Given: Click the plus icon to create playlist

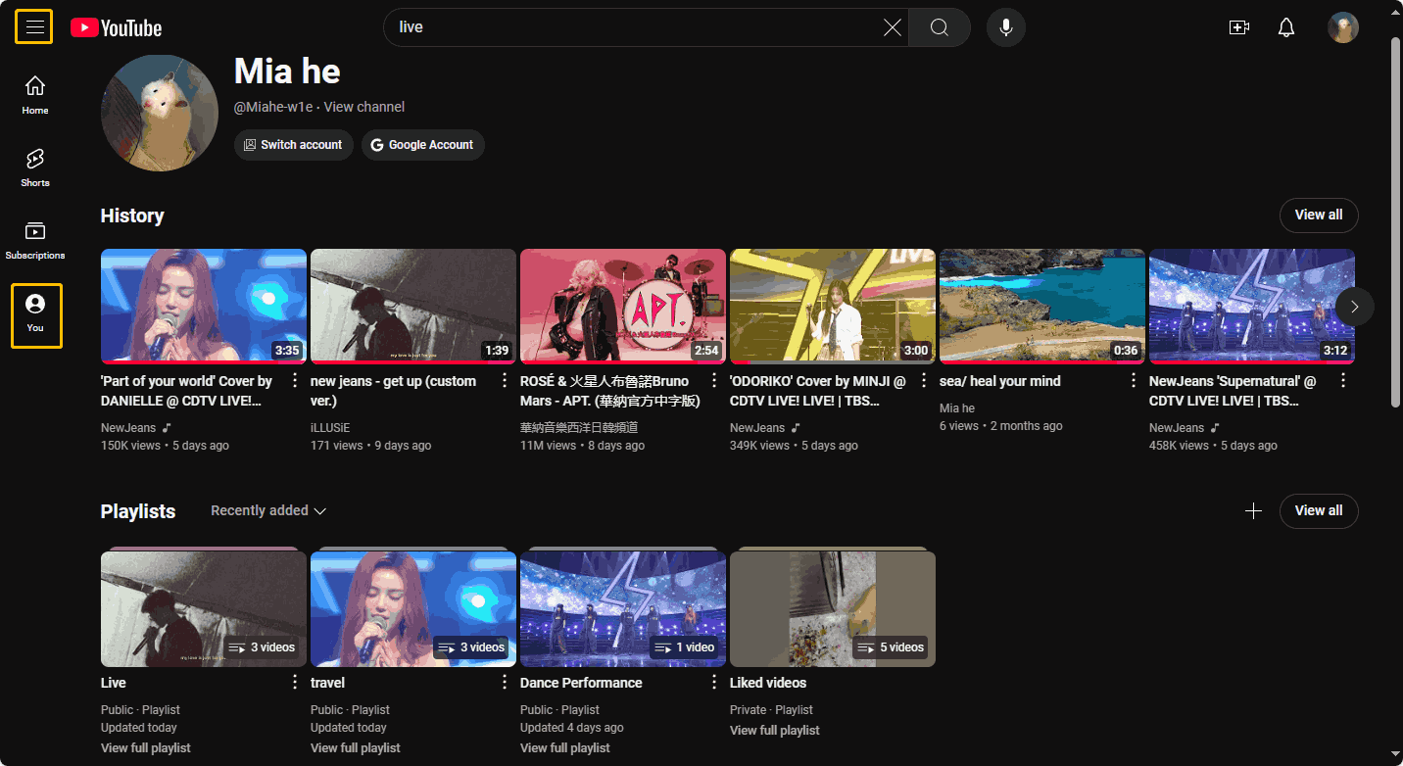Looking at the screenshot, I should coord(1253,510).
